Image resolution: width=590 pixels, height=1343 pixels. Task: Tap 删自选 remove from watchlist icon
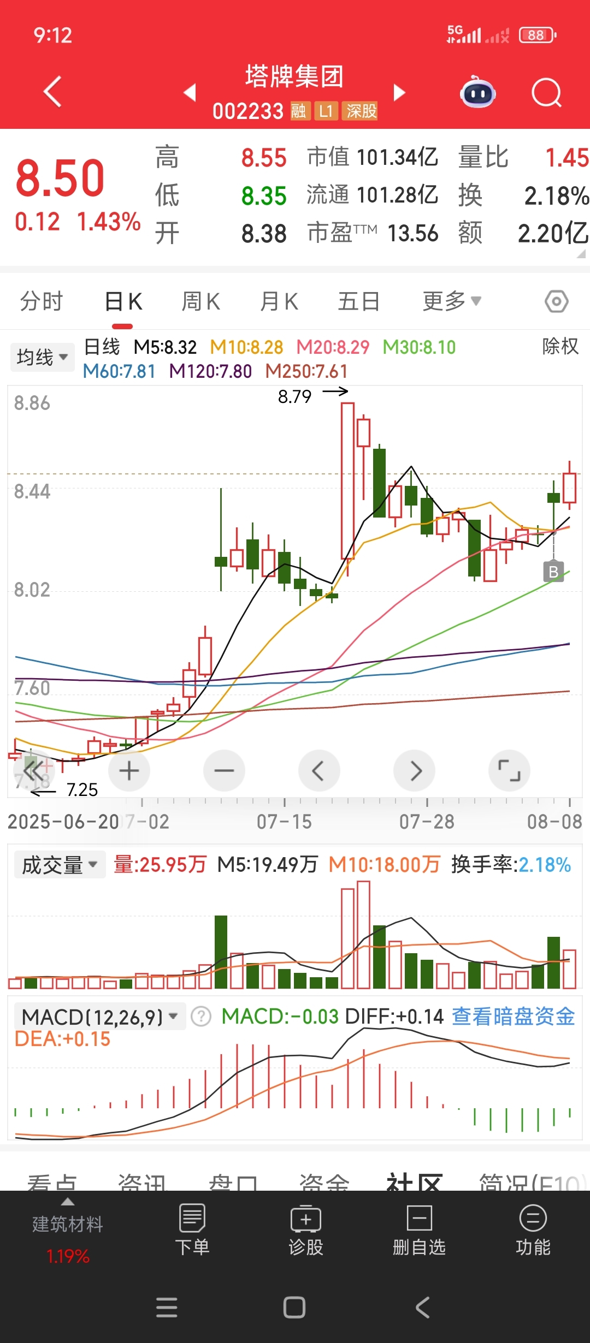coord(420,1230)
